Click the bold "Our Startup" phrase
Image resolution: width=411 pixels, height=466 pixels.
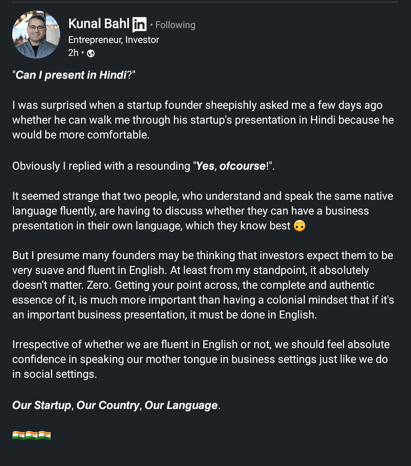point(42,405)
